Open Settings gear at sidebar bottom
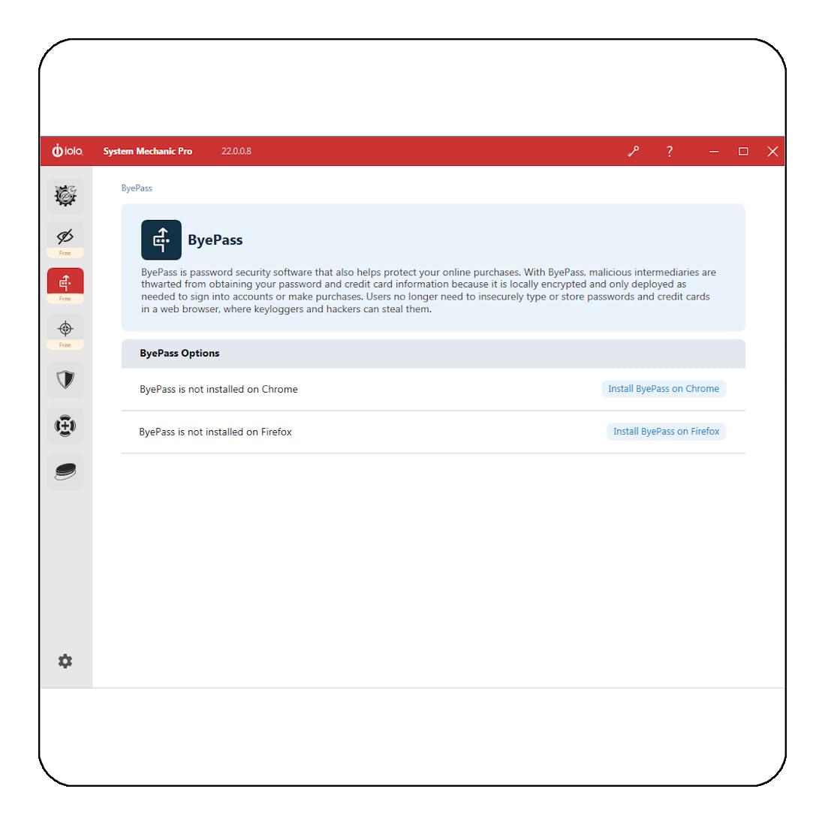 click(65, 661)
